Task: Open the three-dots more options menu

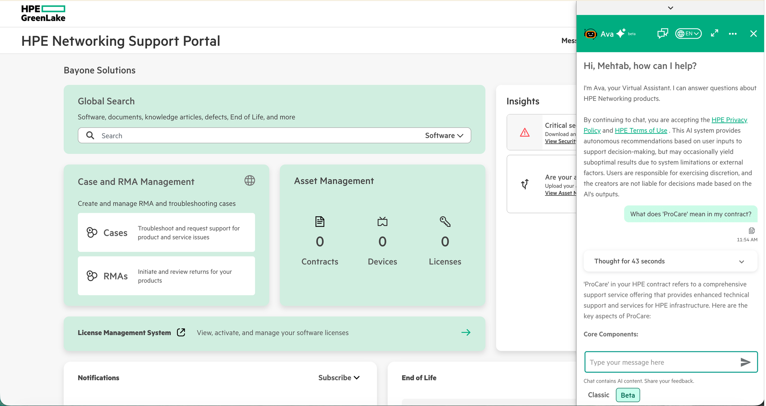Action: click(x=733, y=34)
